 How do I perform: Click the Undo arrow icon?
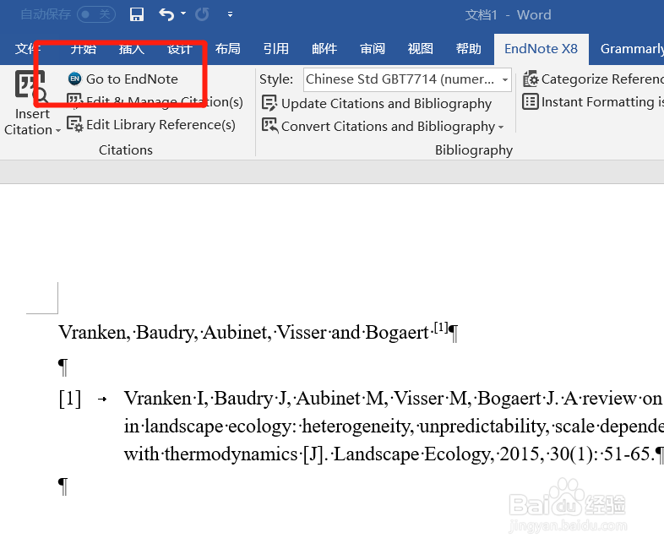tap(166, 15)
